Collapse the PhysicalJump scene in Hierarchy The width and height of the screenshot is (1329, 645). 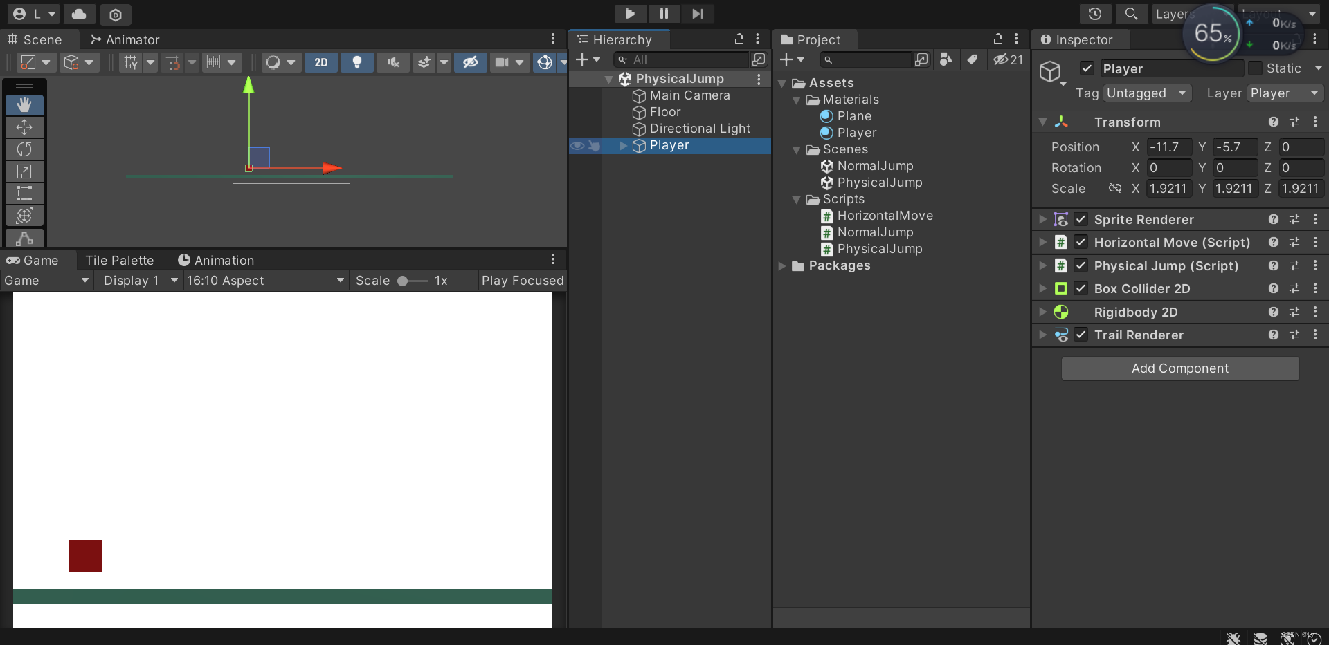click(x=608, y=80)
